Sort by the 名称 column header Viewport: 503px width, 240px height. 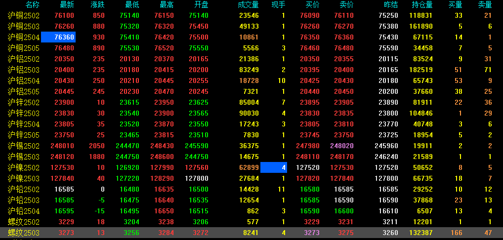pyautogui.click(x=33, y=4)
